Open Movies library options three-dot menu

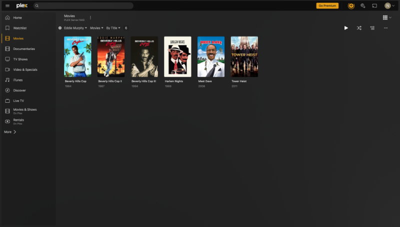pyautogui.click(x=90, y=17)
